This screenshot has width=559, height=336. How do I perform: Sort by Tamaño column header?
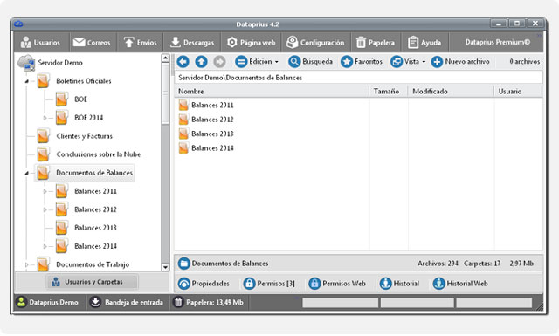point(388,92)
